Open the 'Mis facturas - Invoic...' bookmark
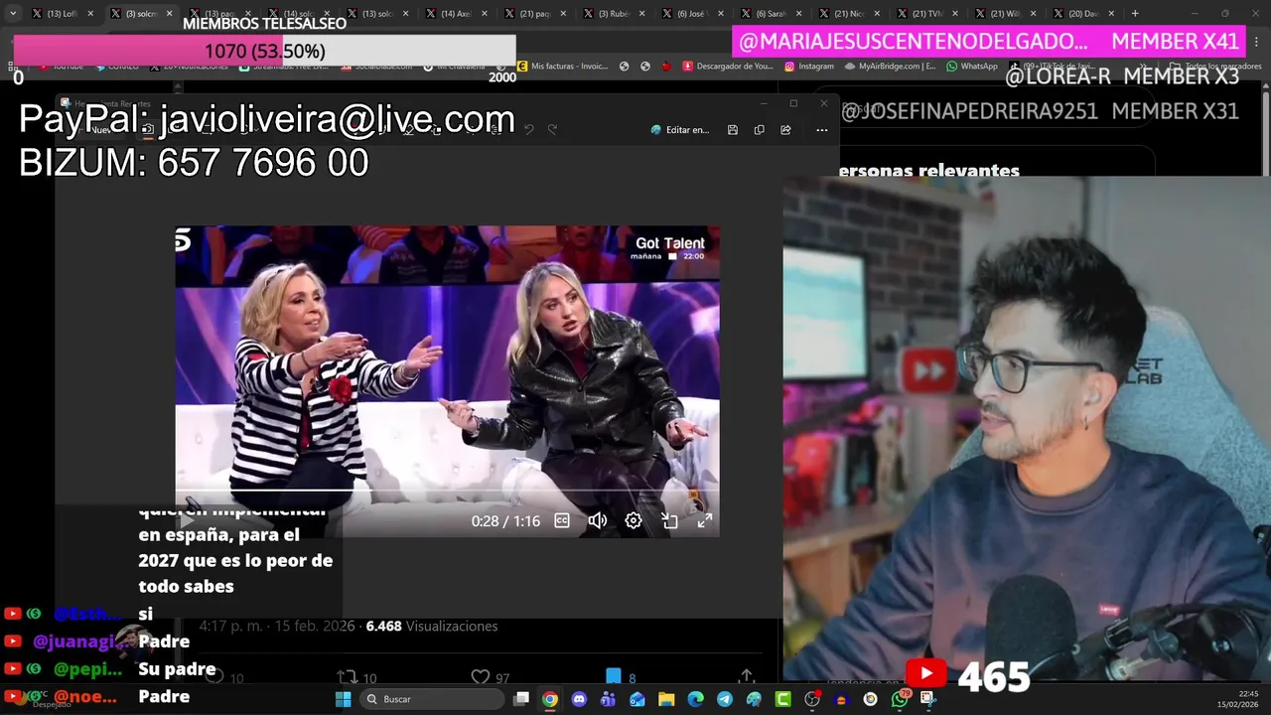This screenshot has width=1271, height=715. (x=561, y=67)
